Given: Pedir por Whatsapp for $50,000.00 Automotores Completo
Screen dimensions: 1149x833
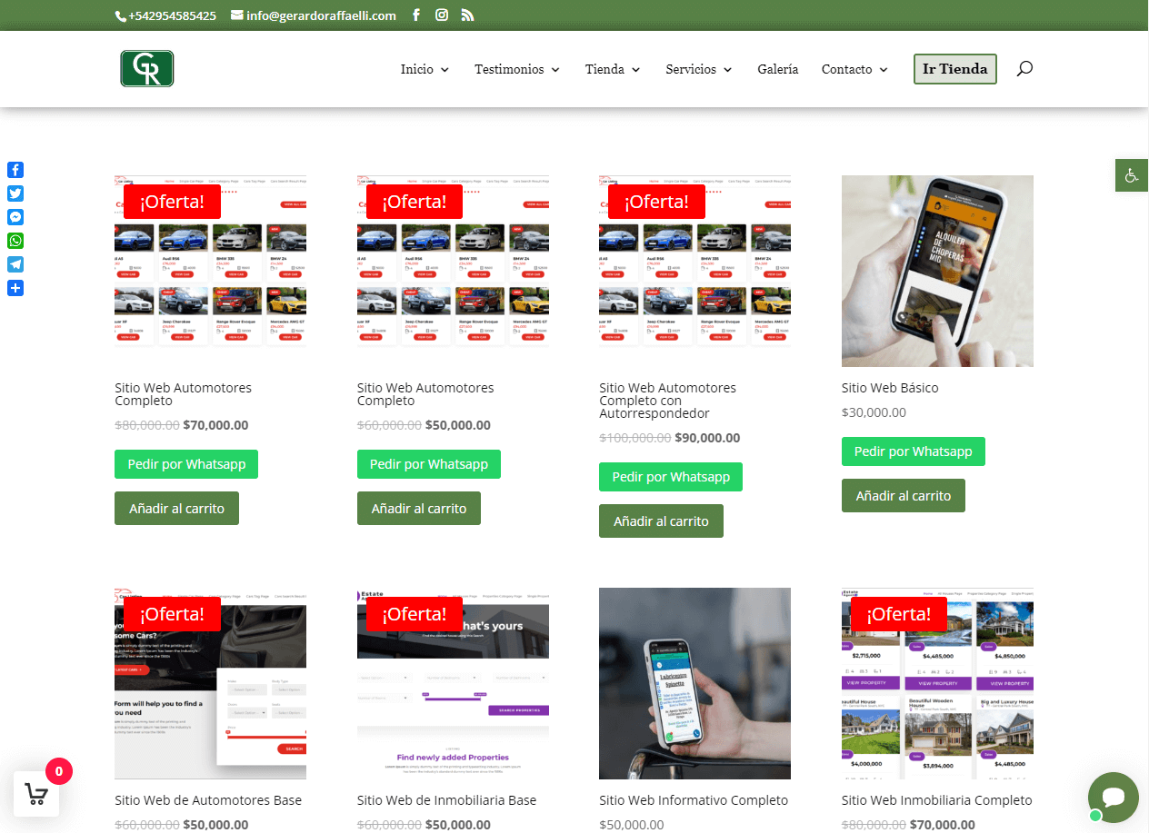Looking at the screenshot, I should 429,464.
